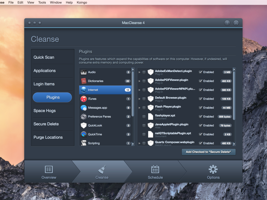
Task: Select Applications in sidebar
Action: pyautogui.click(x=53, y=71)
